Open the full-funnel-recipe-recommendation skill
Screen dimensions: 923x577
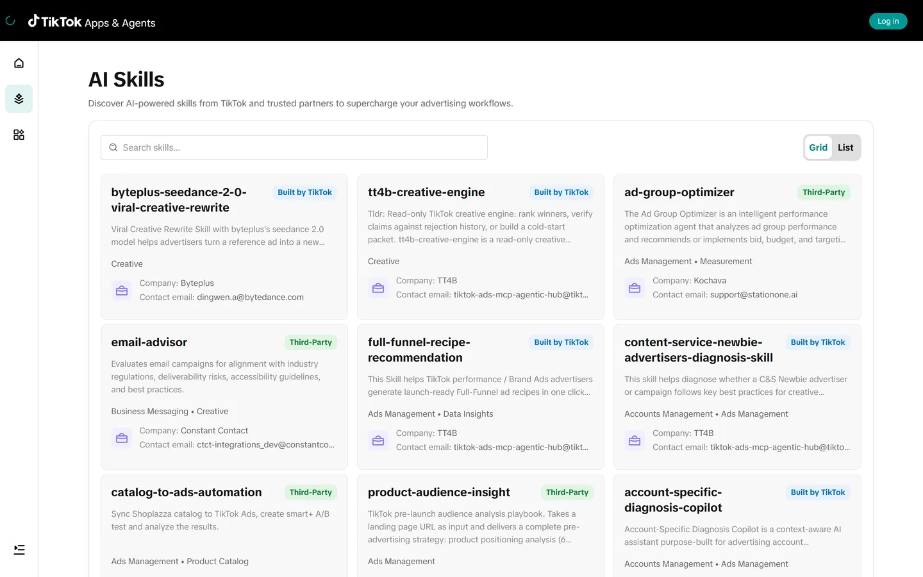(419, 350)
